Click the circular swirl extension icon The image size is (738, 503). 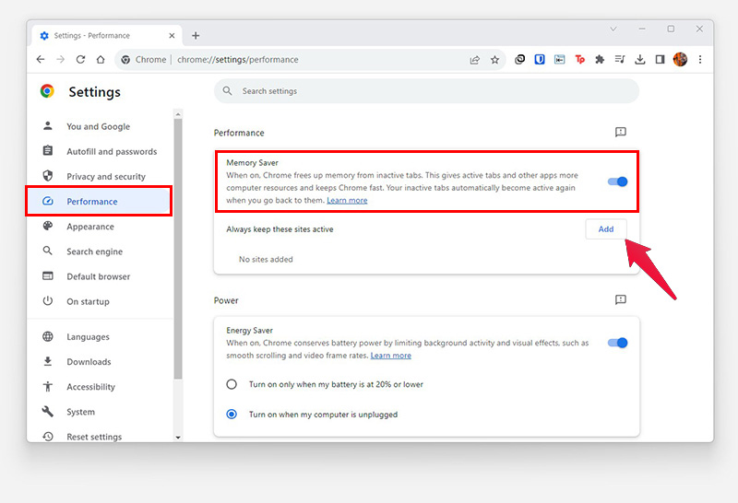[x=519, y=59]
